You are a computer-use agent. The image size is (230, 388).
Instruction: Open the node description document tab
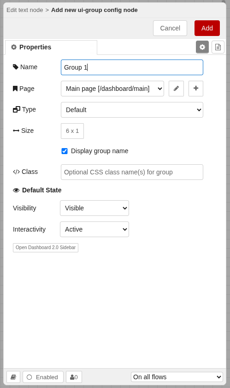point(218,47)
